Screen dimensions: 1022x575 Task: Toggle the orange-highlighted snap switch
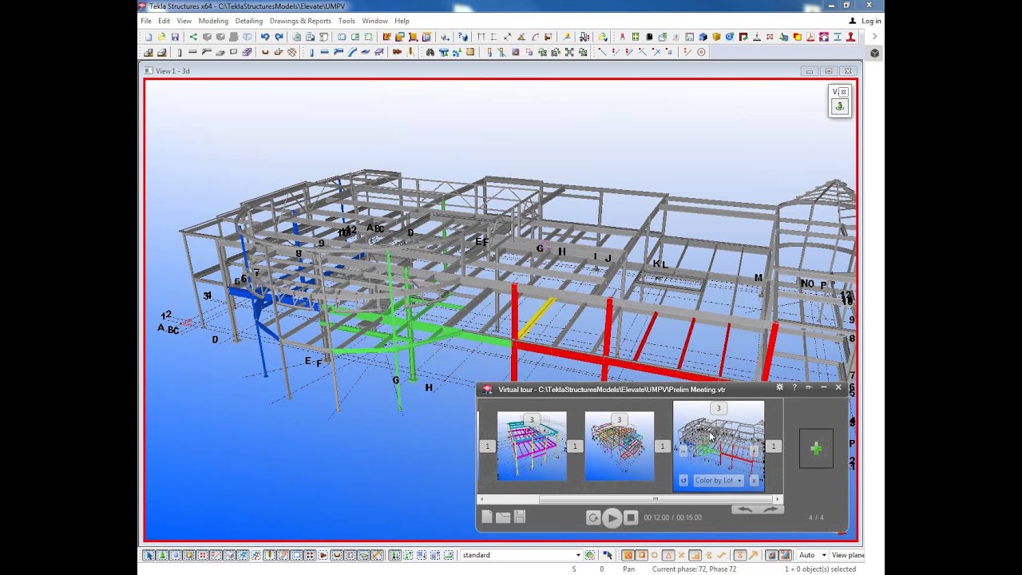tap(628, 555)
